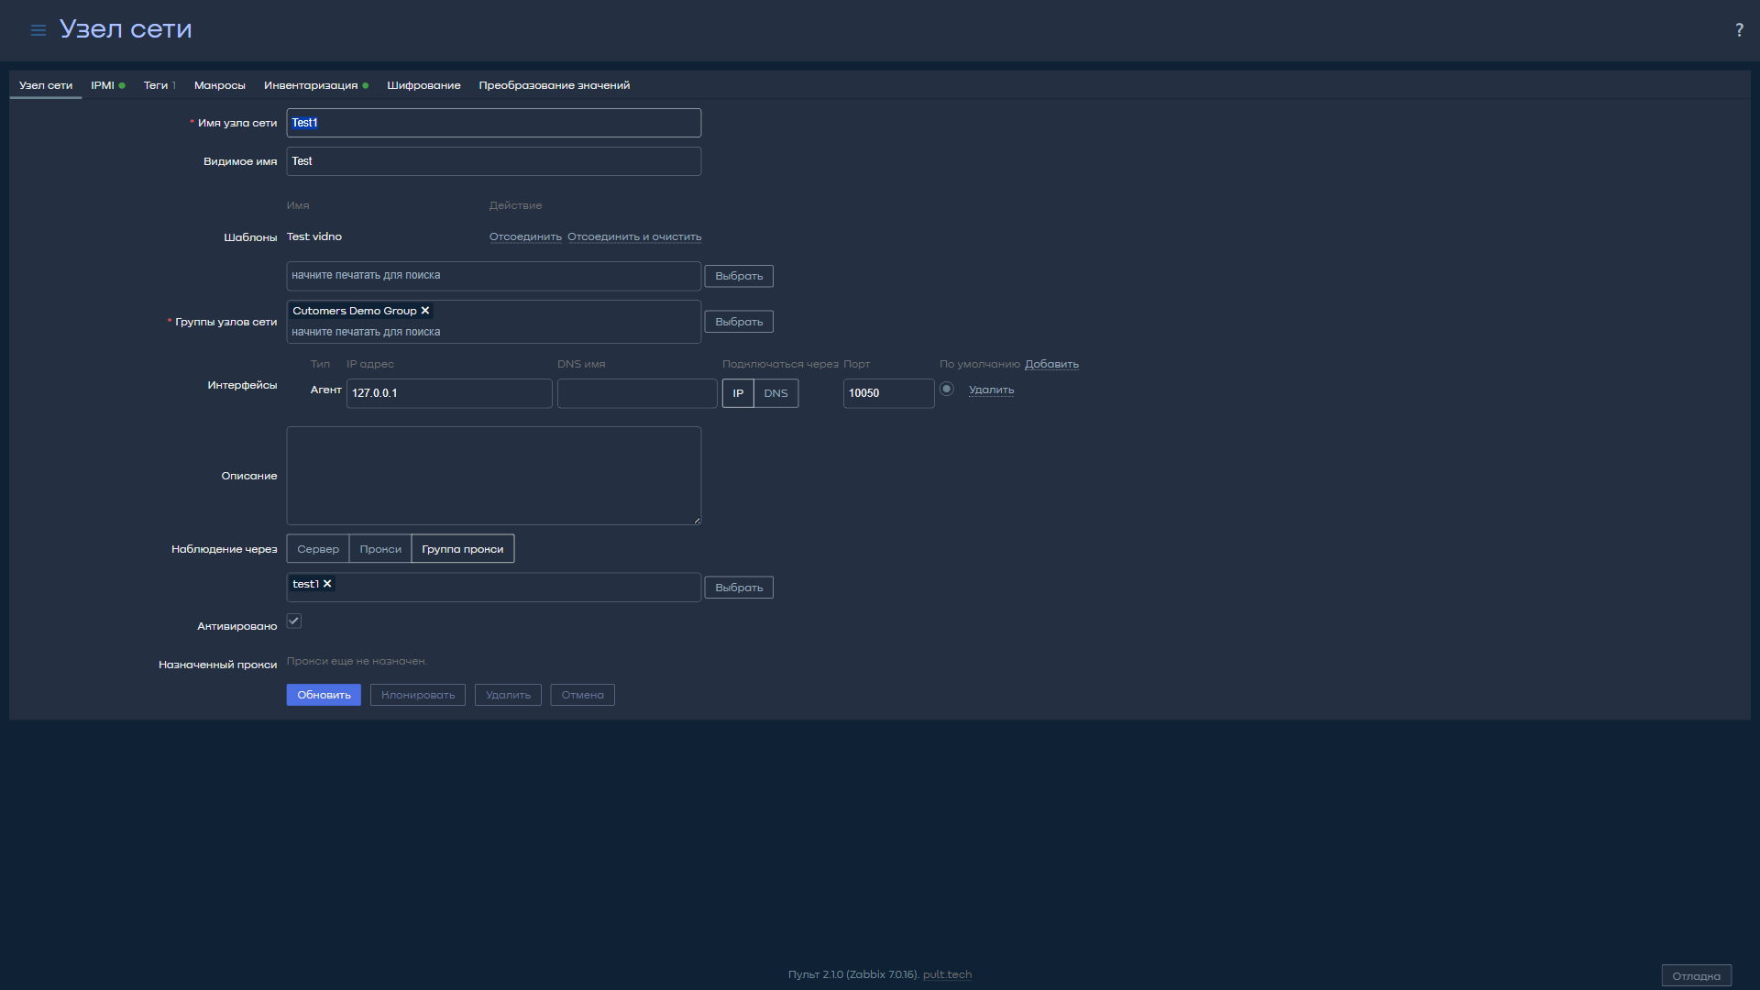Screen dimensions: 1760x990
Task: Click Отсоединить и очистить link
Action: [634, 236]
